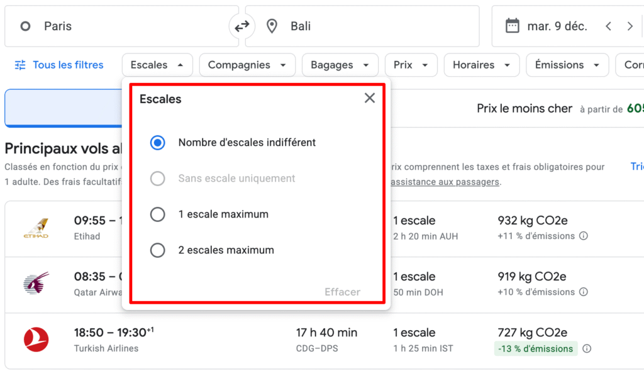The image size is (644, 381).
Task: Select 1 escale maximum radio button
Action: tap(157, 214)
